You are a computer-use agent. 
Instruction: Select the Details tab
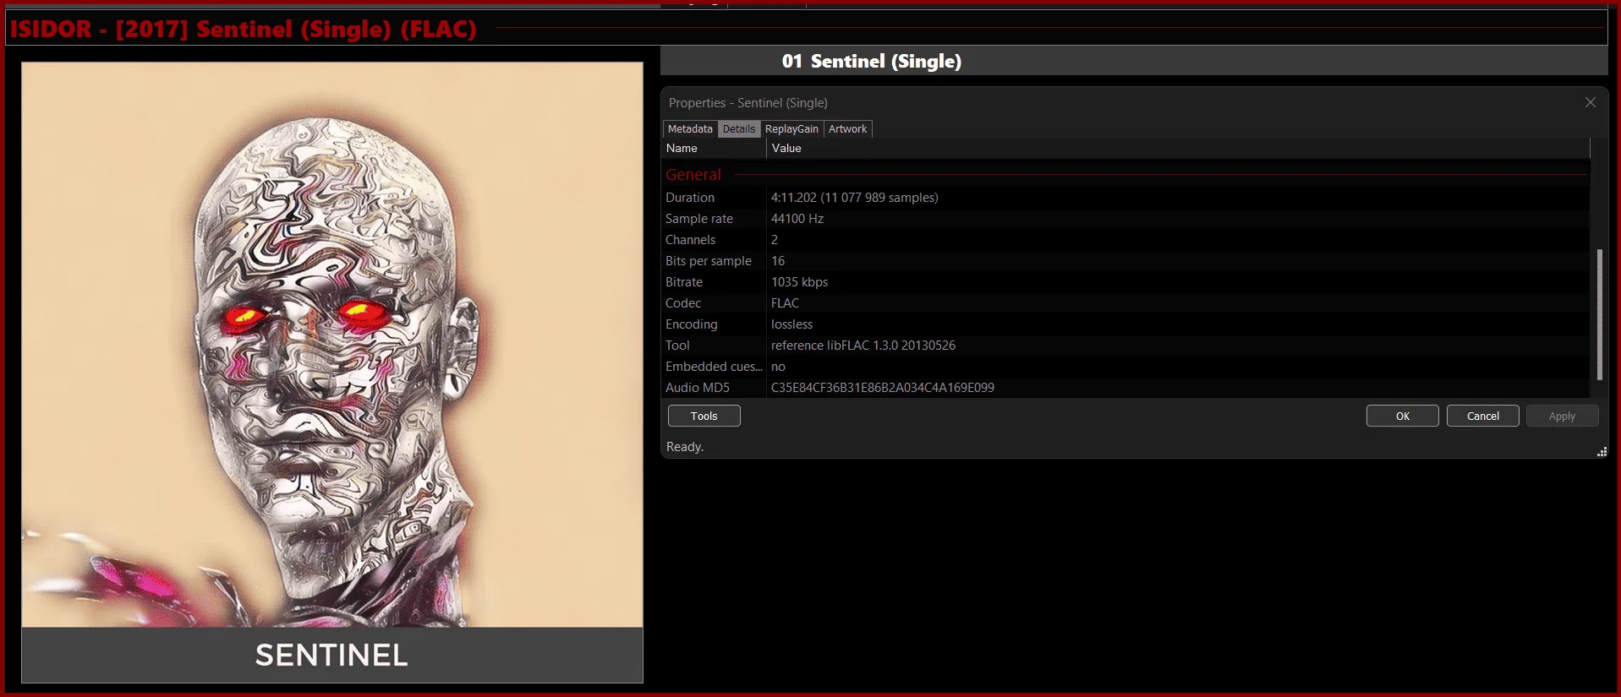(739, 128)
